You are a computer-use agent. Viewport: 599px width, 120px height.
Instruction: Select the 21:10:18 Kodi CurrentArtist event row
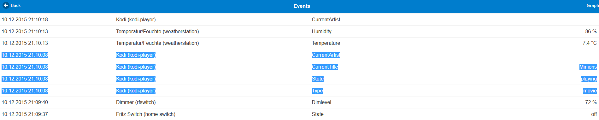pos(299,19)
